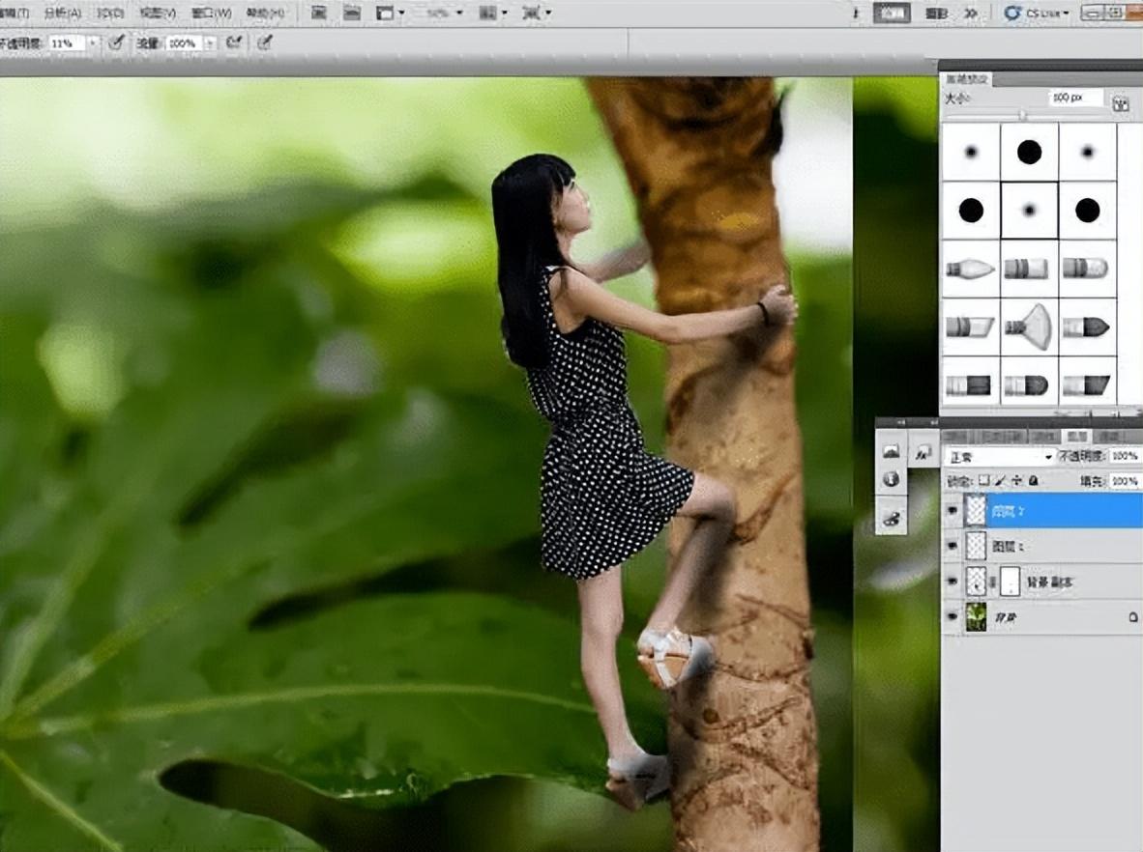The image size is (1143, 852).
Task: Switch to the 摄影 workspace button
Action: click(937, 13)
